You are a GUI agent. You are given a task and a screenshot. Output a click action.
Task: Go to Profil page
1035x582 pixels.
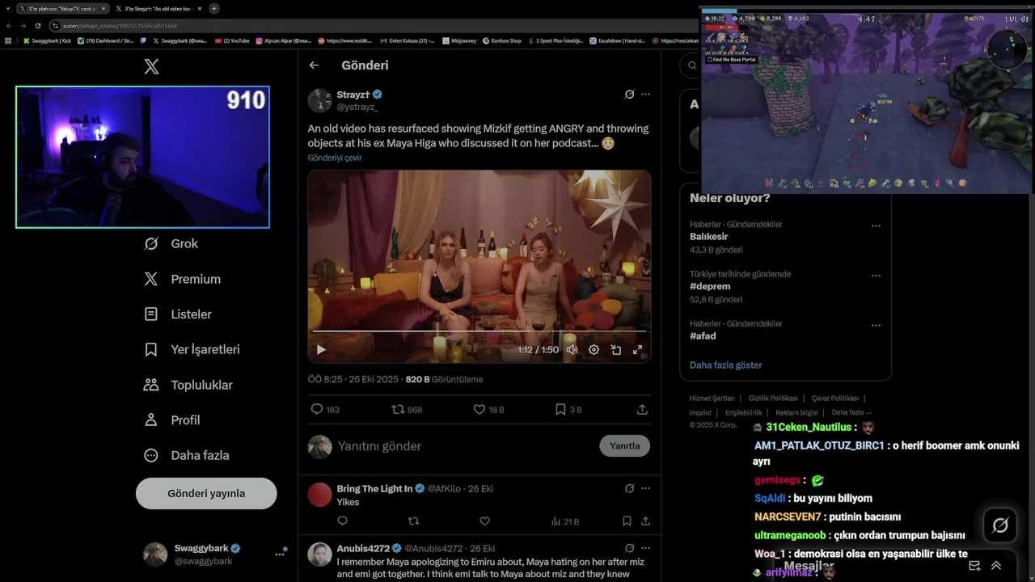click(x=171, y=420)
